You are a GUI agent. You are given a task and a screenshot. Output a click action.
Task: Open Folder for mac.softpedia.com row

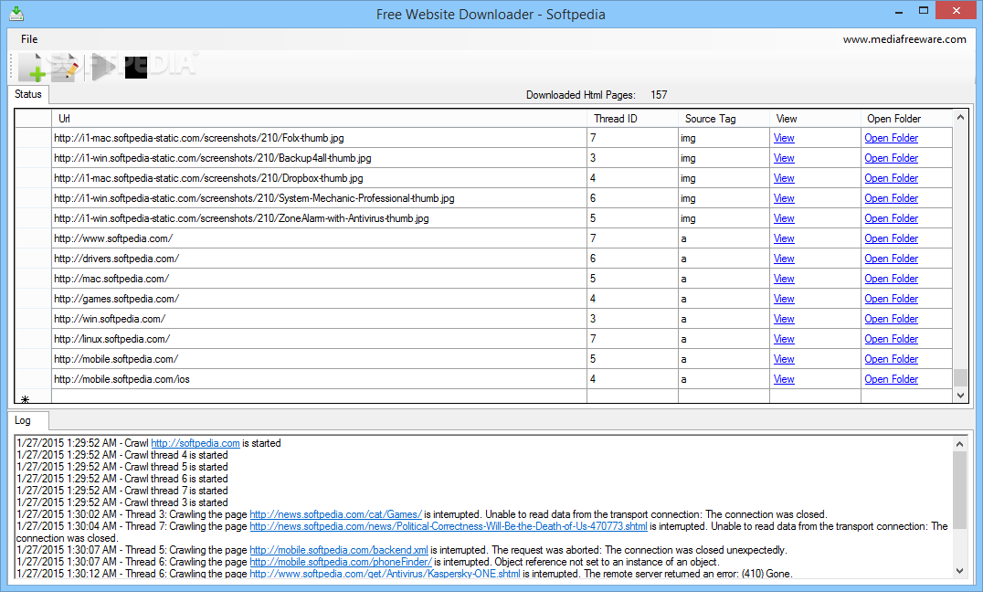click(x=891, y=279)
